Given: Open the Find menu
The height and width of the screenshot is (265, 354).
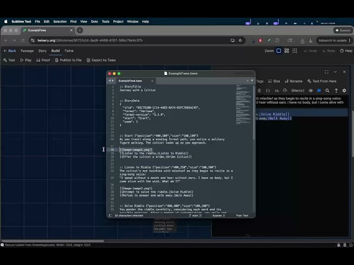Looking at the screenshot, I should point(73,22).
